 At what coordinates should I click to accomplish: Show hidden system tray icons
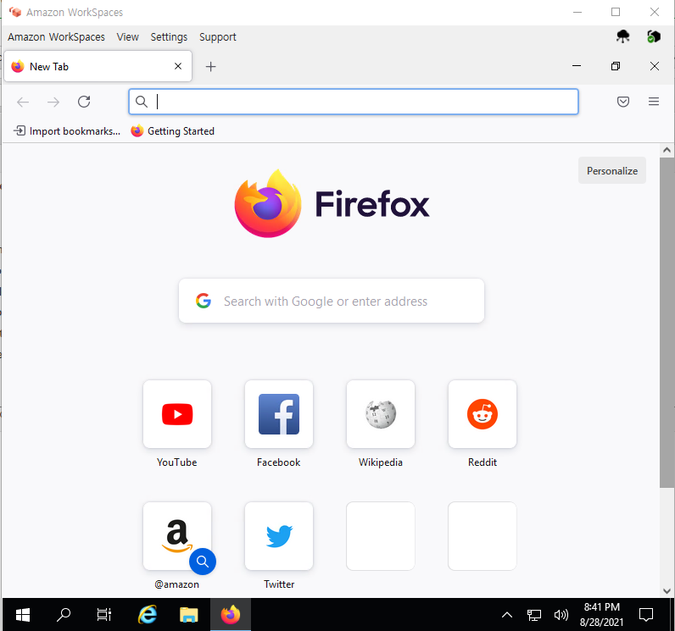(x=507, y=615)
